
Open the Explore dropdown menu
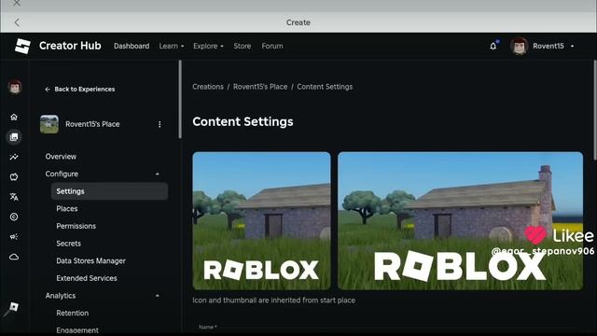click(208, 46)
